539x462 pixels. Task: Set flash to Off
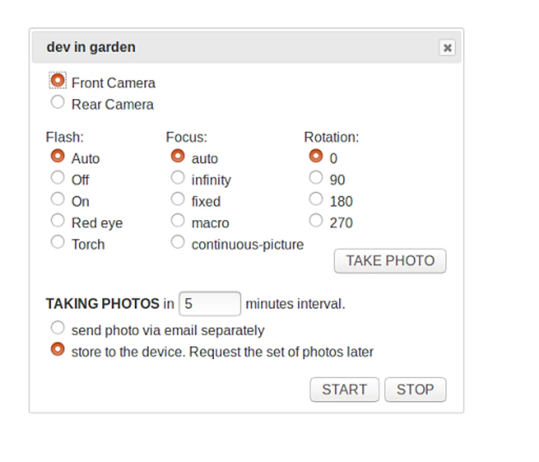[x=58, y=178]
